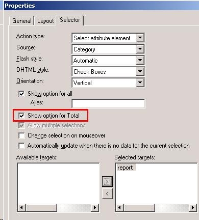This screenshot has height=220, width=199.
Task: Open the Flash style dropdown
Action: coord(140,60)
